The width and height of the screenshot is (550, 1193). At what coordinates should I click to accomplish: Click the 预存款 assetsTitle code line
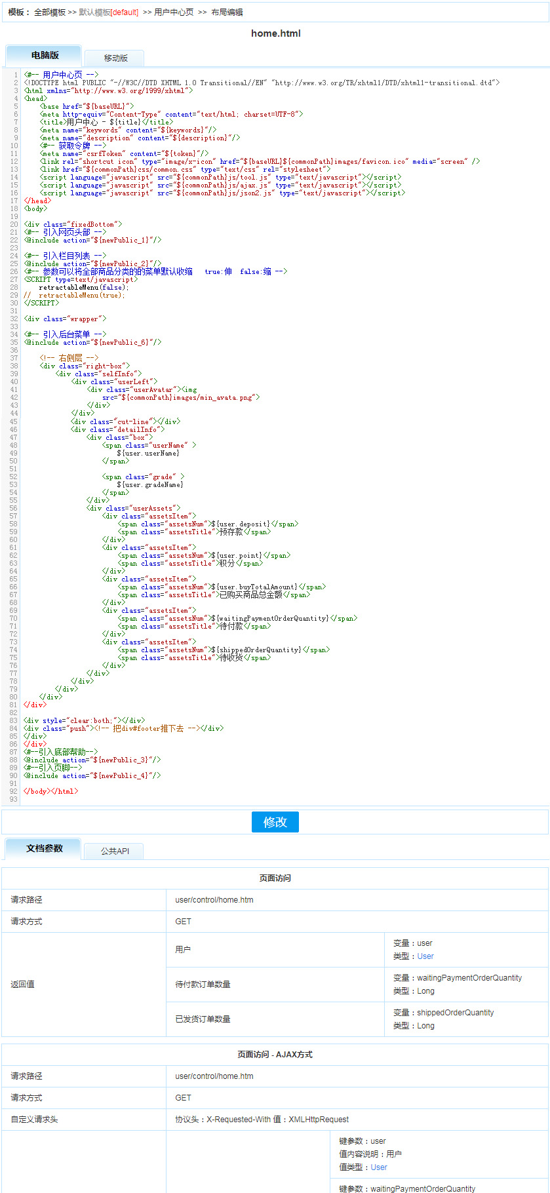coord(194,532)
